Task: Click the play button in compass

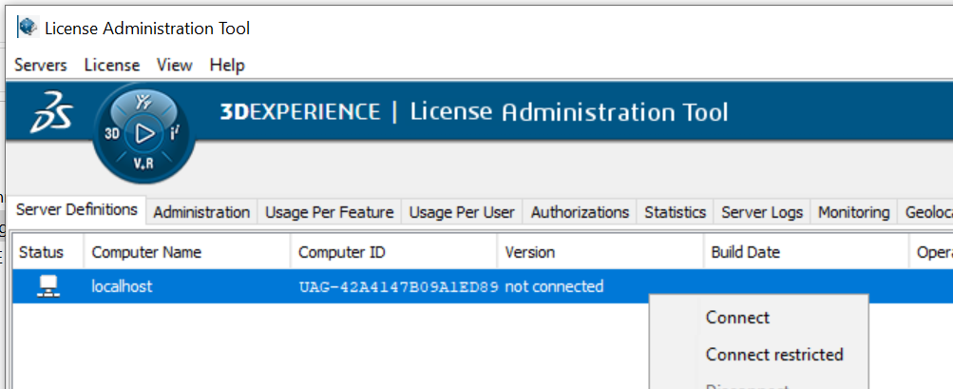Action: click(144, 133)
